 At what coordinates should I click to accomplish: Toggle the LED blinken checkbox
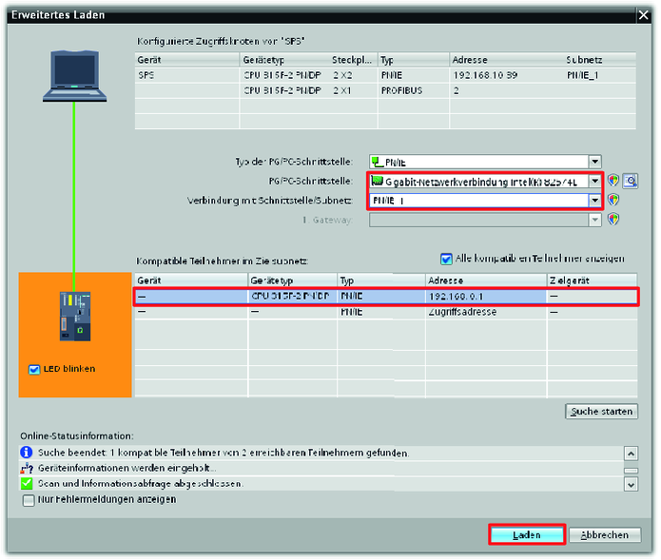point(34,369)
